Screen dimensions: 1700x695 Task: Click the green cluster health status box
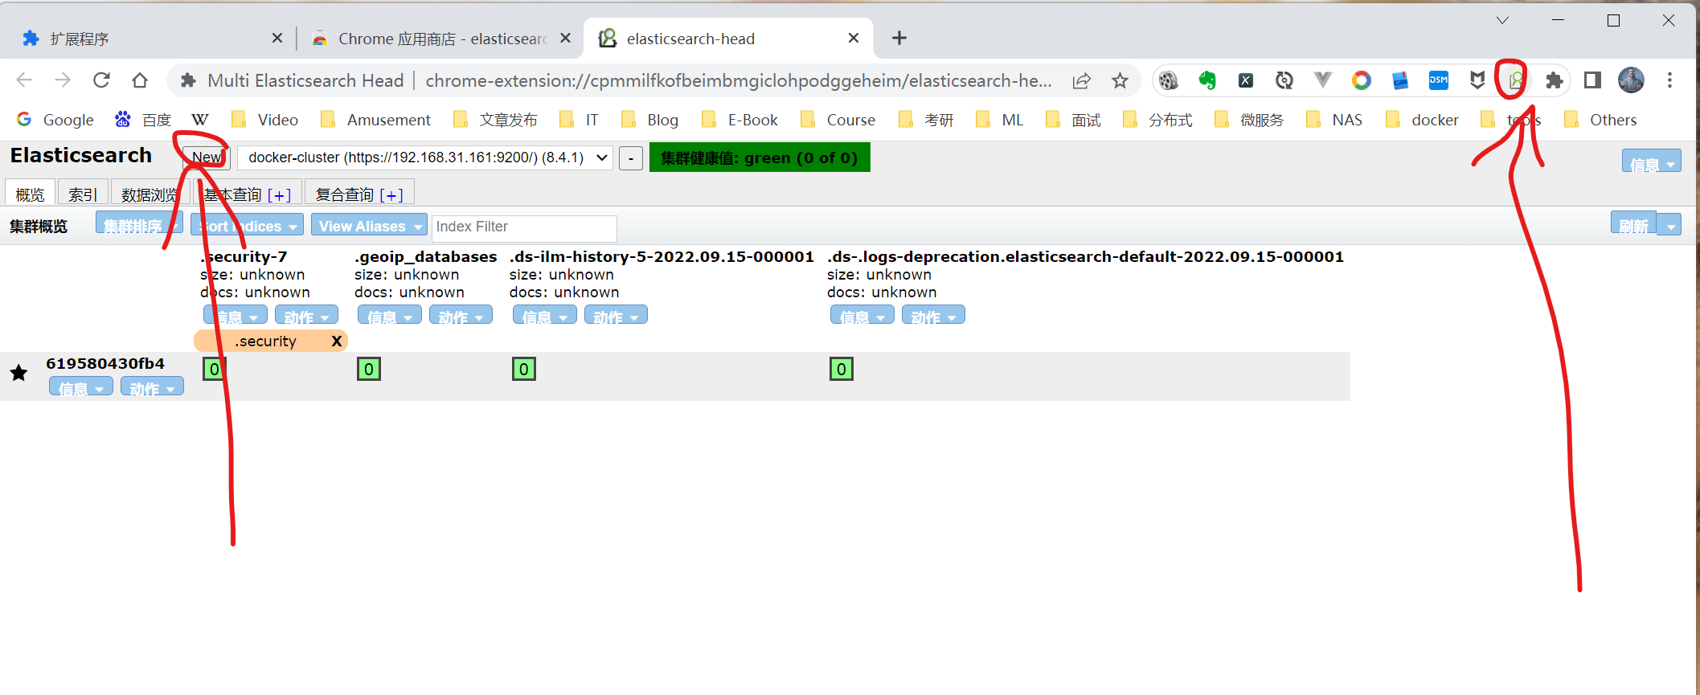[759, 157]
